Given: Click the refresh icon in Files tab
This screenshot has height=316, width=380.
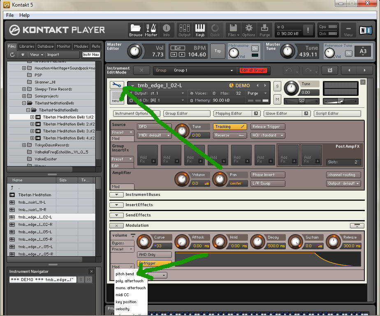Looking at the screenshot, I should [x=12, y=55].
